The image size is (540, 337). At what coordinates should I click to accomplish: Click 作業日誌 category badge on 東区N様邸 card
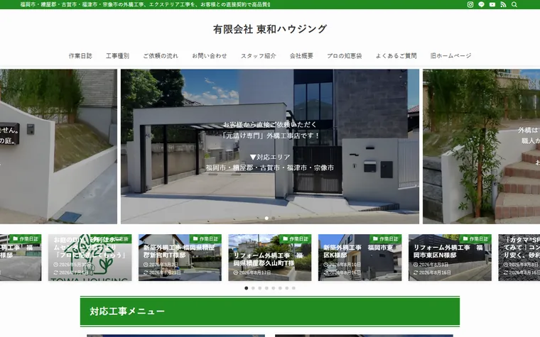point(475,238)
